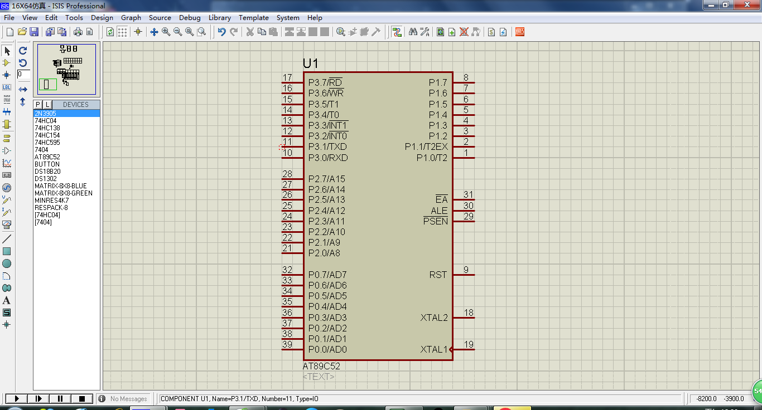Select the Subcircuit mode
The image size is (762, 410).
click(x=7, y=124)
